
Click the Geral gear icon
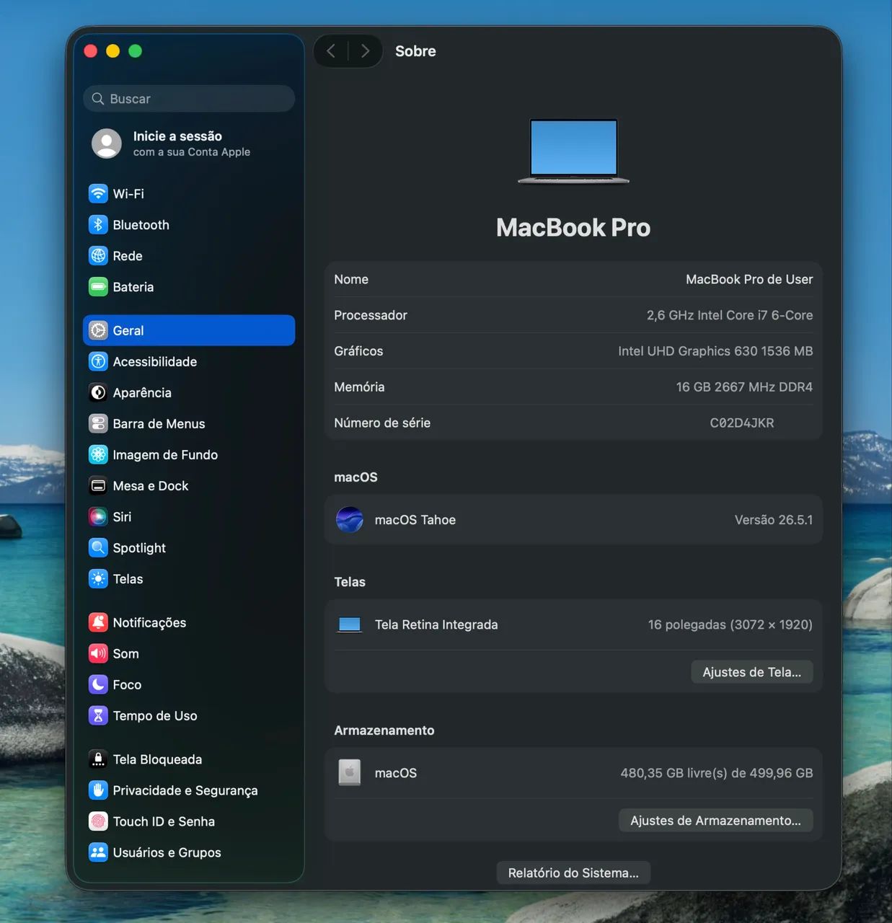pos(98,330)
